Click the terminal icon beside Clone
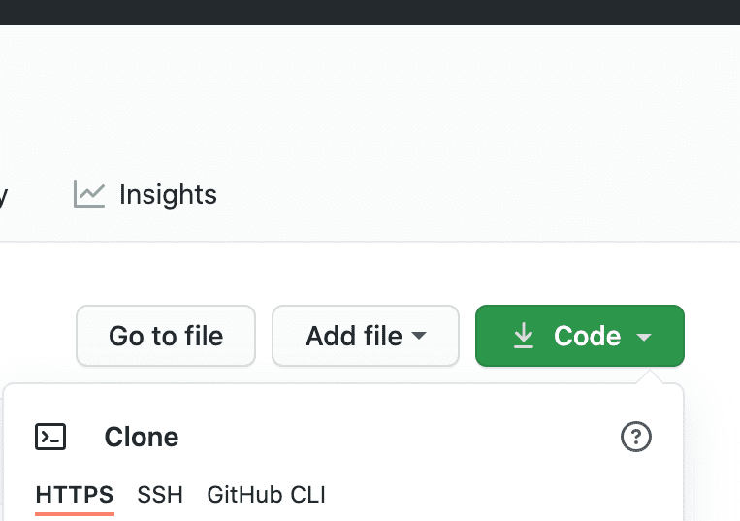 pos(50,437)
